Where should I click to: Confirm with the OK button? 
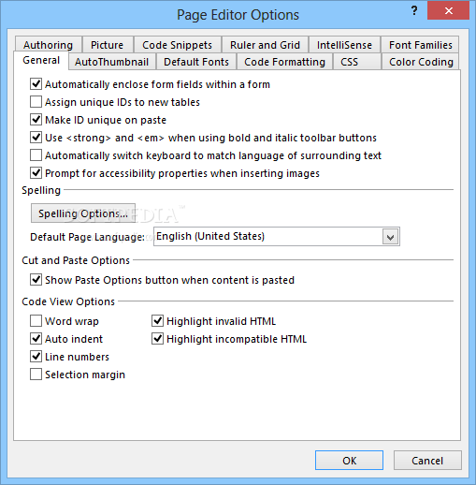tap(349, 461)
